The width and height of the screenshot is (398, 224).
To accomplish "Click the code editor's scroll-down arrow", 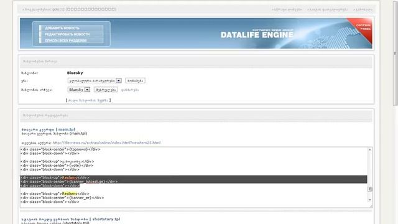I will 370,200.
